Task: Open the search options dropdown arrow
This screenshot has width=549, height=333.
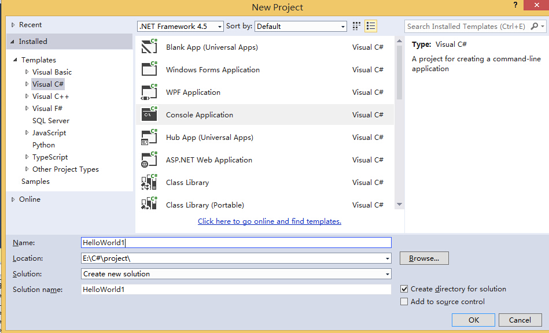Action: tap(543, 26)
